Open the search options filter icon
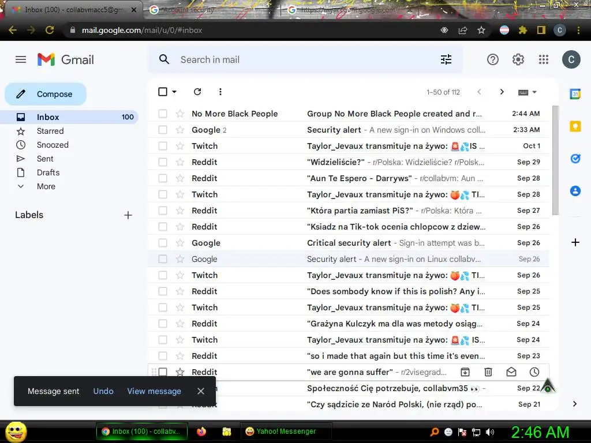The image size is (591, 443). click(x=446, y=59)
